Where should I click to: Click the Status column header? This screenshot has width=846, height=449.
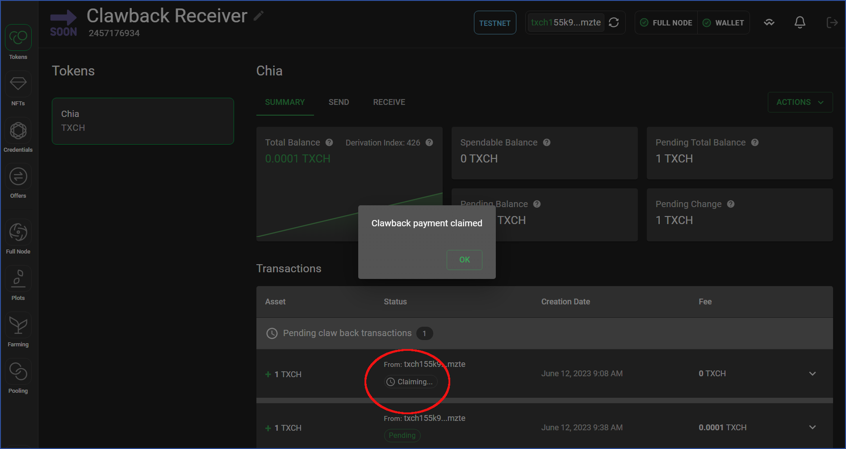(x=395, y=302)
